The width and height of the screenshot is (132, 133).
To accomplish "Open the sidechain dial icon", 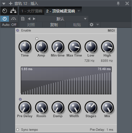I will 4,11.
